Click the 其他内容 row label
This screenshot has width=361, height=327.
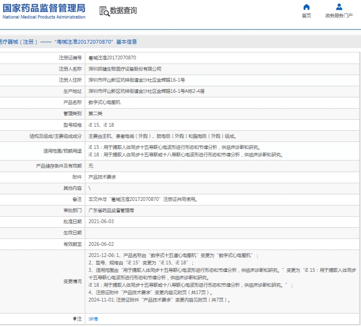(x=72, y=188)
